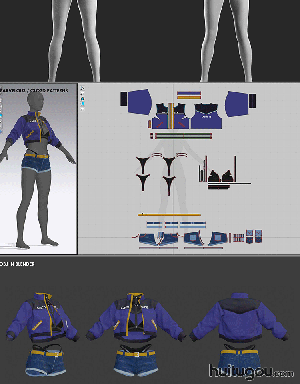Click the blue fabric icon in 3D window toolbar
The image size is (300, 384).
pos(1,116)
